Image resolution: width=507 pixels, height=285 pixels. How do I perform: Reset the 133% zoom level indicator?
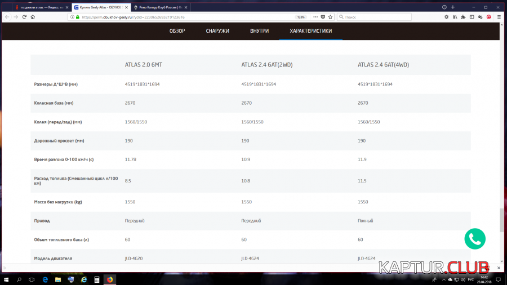tap(301, 17)
